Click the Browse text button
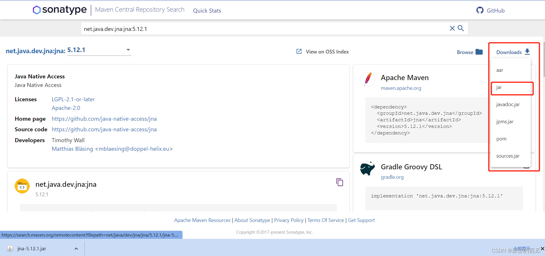545x256 pixels. (x=465, y=52)
